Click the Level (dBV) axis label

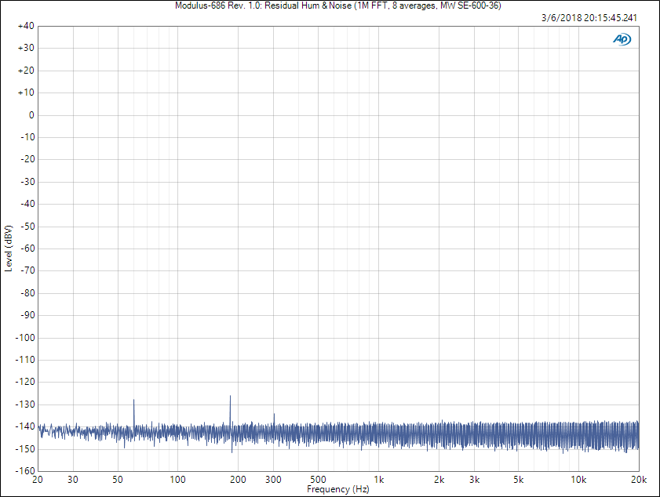(9, 248)
